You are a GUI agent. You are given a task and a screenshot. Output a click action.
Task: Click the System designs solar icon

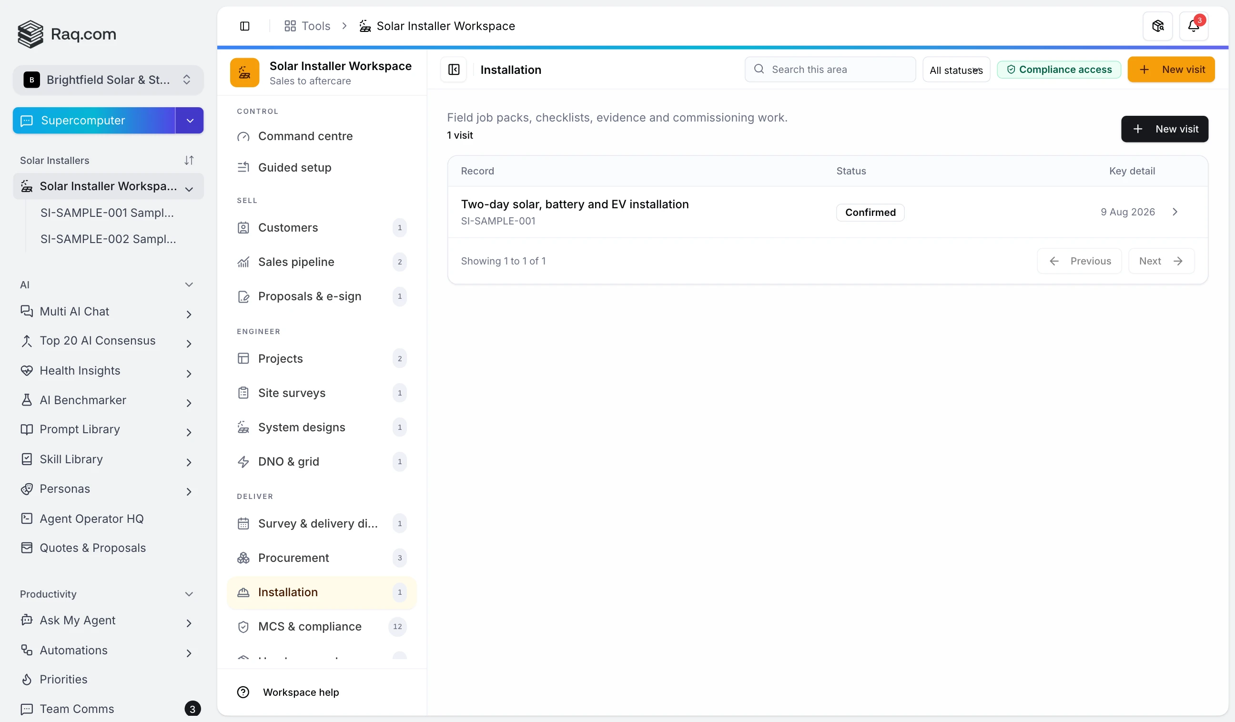click(243, 427)
